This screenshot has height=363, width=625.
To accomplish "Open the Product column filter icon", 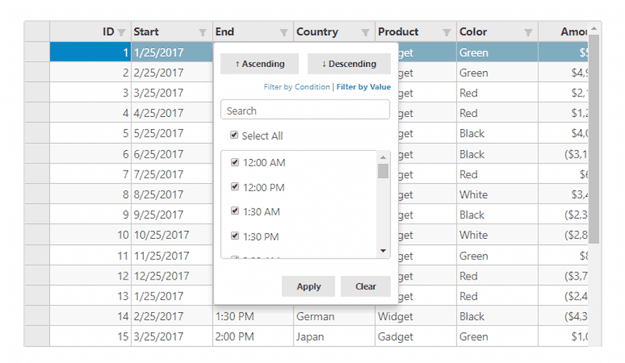I will click(x=447, y=33).
